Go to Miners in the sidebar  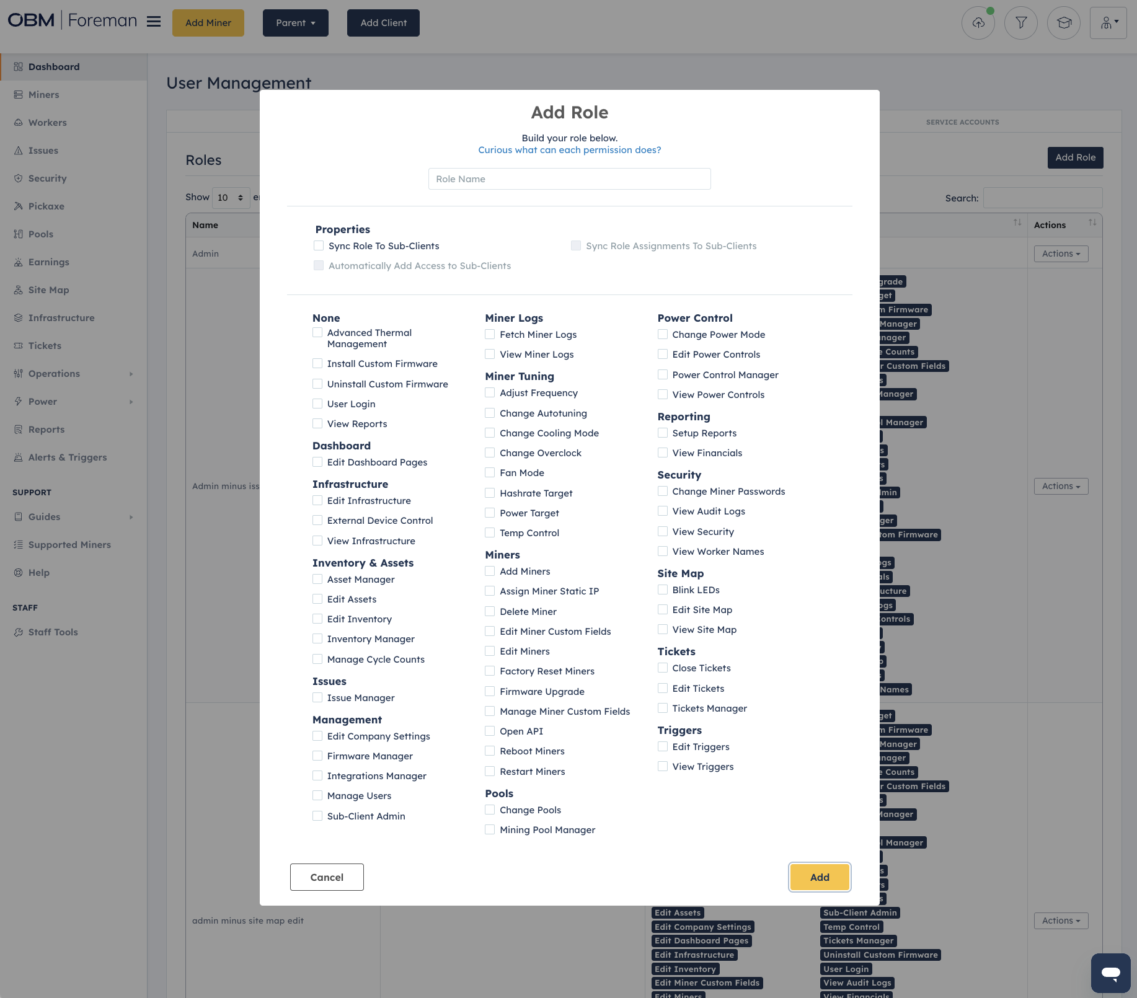(43, 95)
